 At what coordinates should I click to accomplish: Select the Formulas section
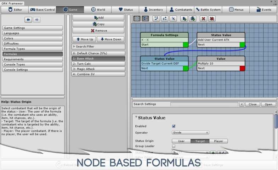(33, 54)
